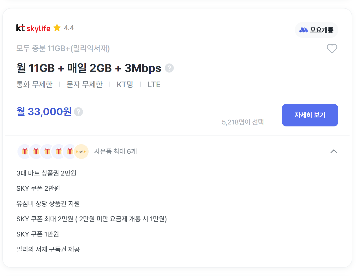Image resolution: width=360 pixels, height=276 pixels.
Task: Open help icon beside 월 33,000원 price
Action: (78, 112)
